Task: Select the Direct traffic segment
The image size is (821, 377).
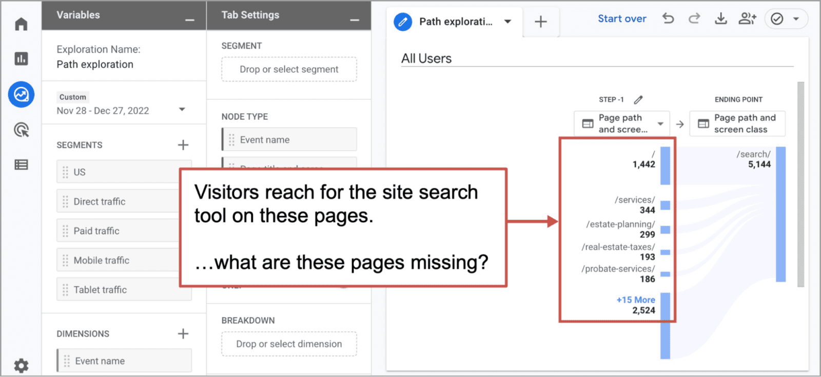Action: [x=124, y=201]
